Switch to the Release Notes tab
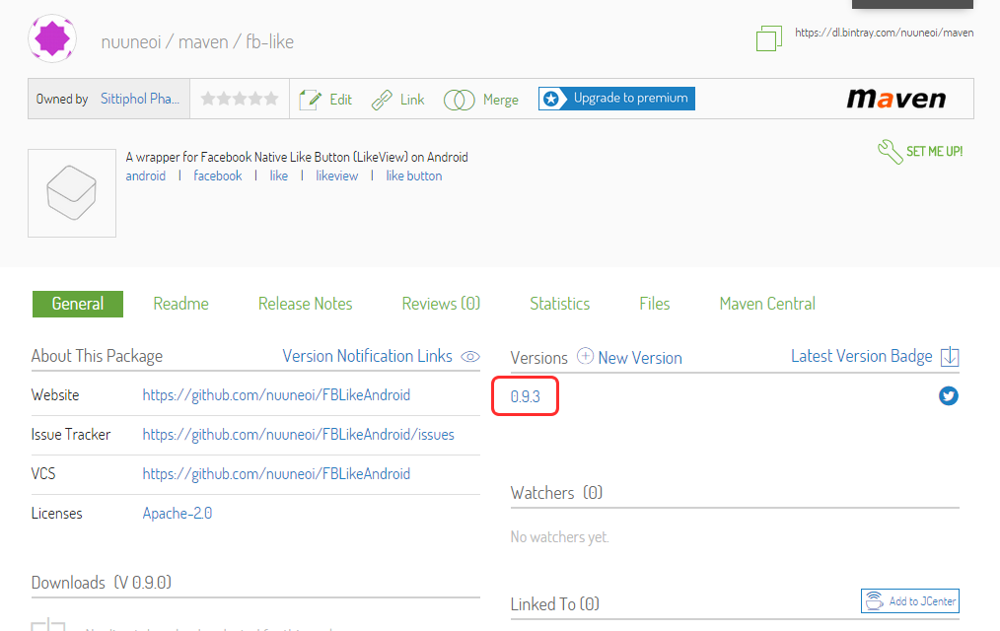This screenshot has height=631, width=1000. [305, 304]
